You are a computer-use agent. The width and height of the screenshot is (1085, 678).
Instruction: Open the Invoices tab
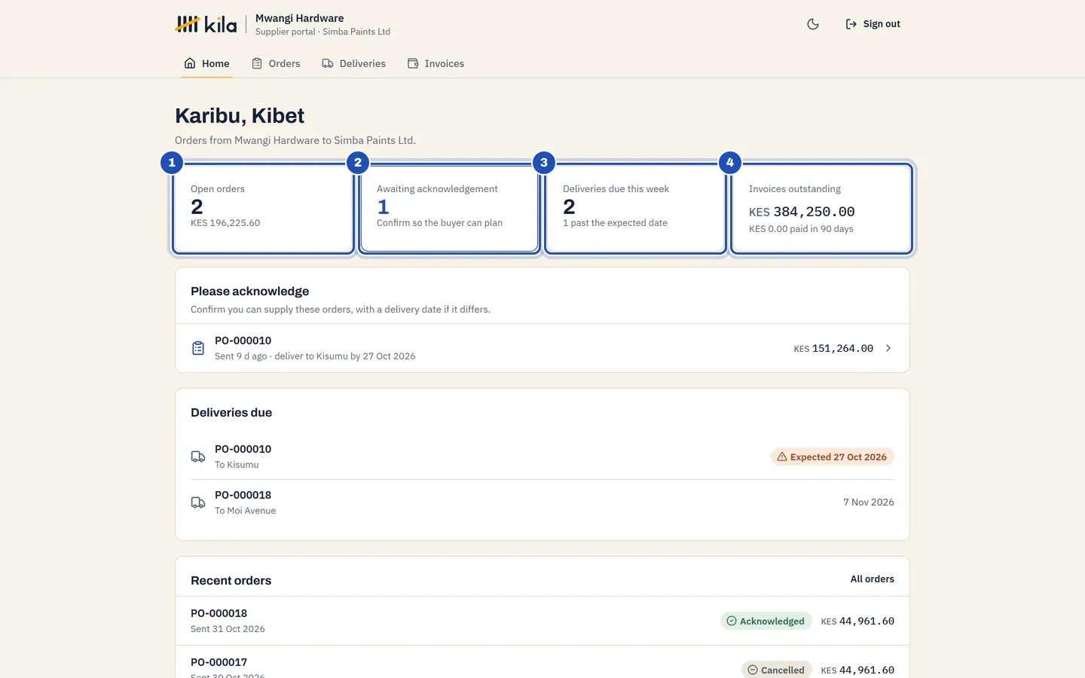pyautogui.click(x=436, y=63)
